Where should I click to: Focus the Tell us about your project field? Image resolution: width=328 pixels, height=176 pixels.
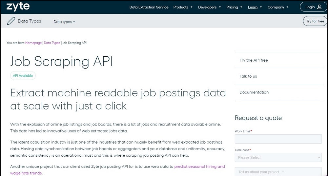click(x=278, y=171)
